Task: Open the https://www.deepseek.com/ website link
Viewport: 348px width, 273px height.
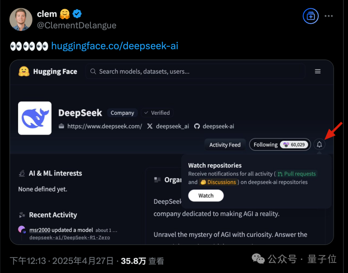Action: coord(104,126)
